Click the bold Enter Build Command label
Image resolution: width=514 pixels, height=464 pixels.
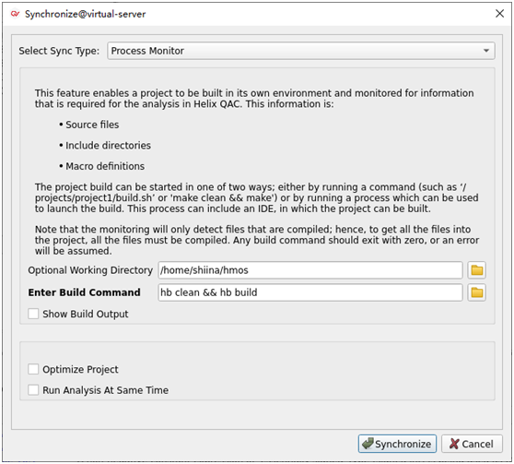(x=84, y=292)
